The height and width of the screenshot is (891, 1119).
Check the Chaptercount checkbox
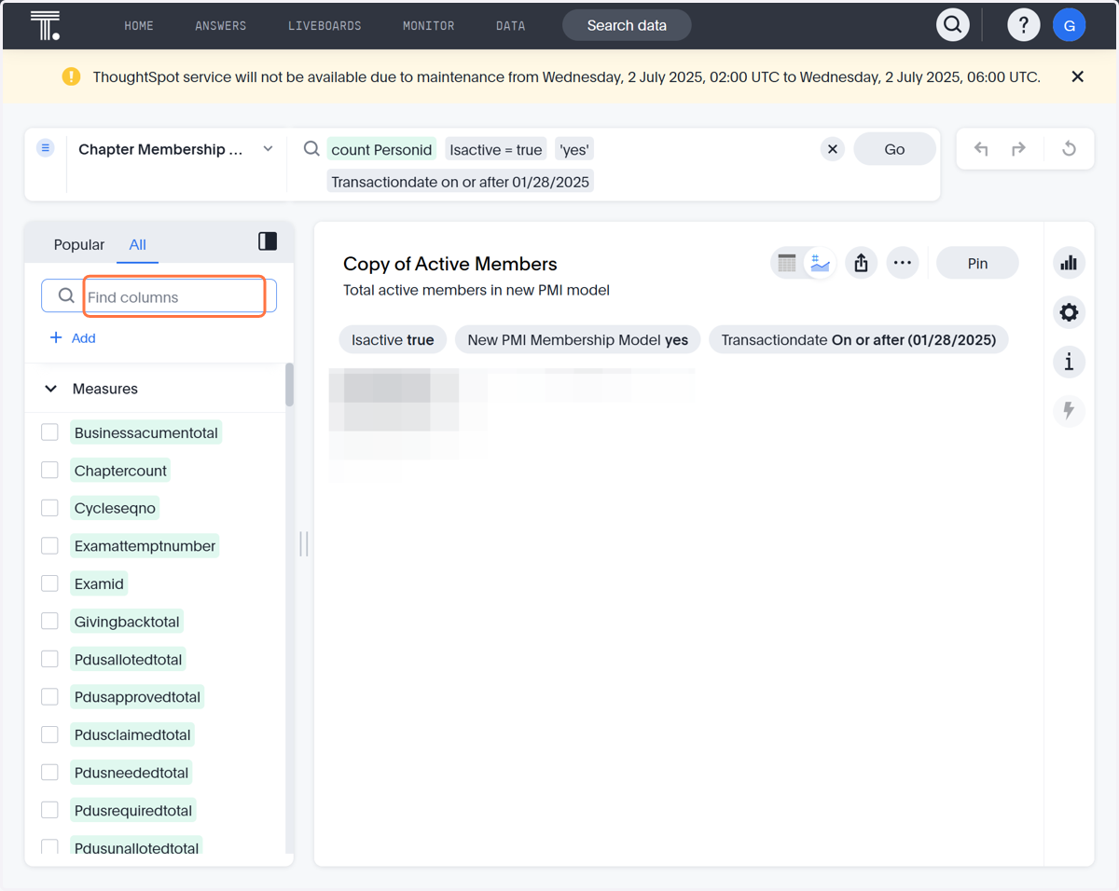tap(50, 470)
